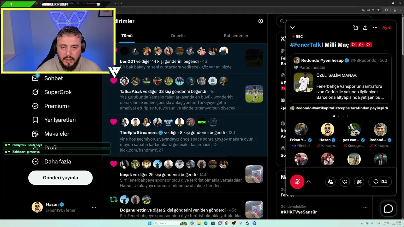This screenshot has height=227, width=404.
Task: Switch to the Tümü tab
Action: (x=127, y=36)
